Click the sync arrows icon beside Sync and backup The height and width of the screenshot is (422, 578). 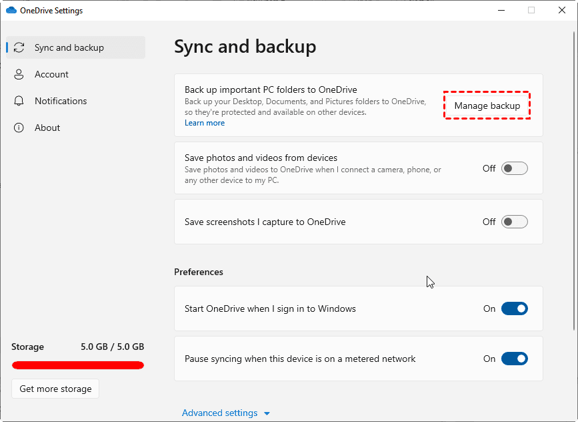point(20,47)
